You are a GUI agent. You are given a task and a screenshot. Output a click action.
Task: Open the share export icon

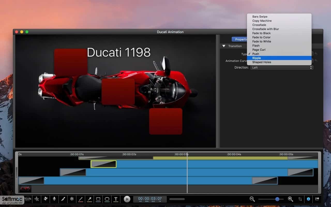[317, 199]
